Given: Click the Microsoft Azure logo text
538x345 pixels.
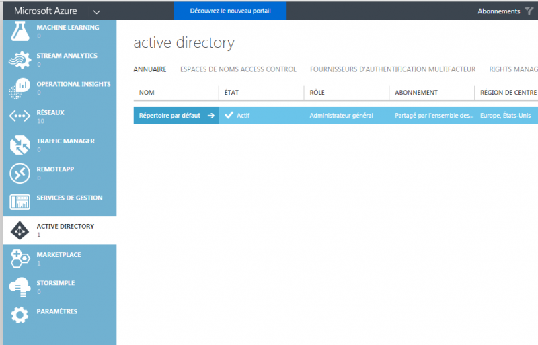Looking at the screenshot, I should tap(46, 11).
